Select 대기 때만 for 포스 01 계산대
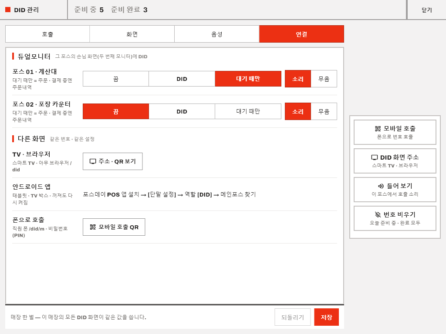This screenshot has height=334, width=446. [x=248, y=79]
